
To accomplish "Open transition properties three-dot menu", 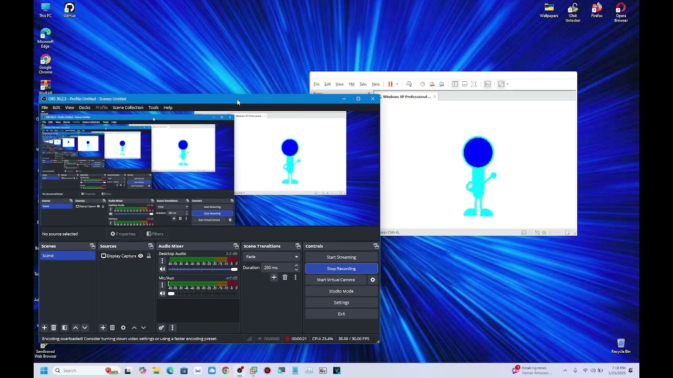I will [295, 277].
